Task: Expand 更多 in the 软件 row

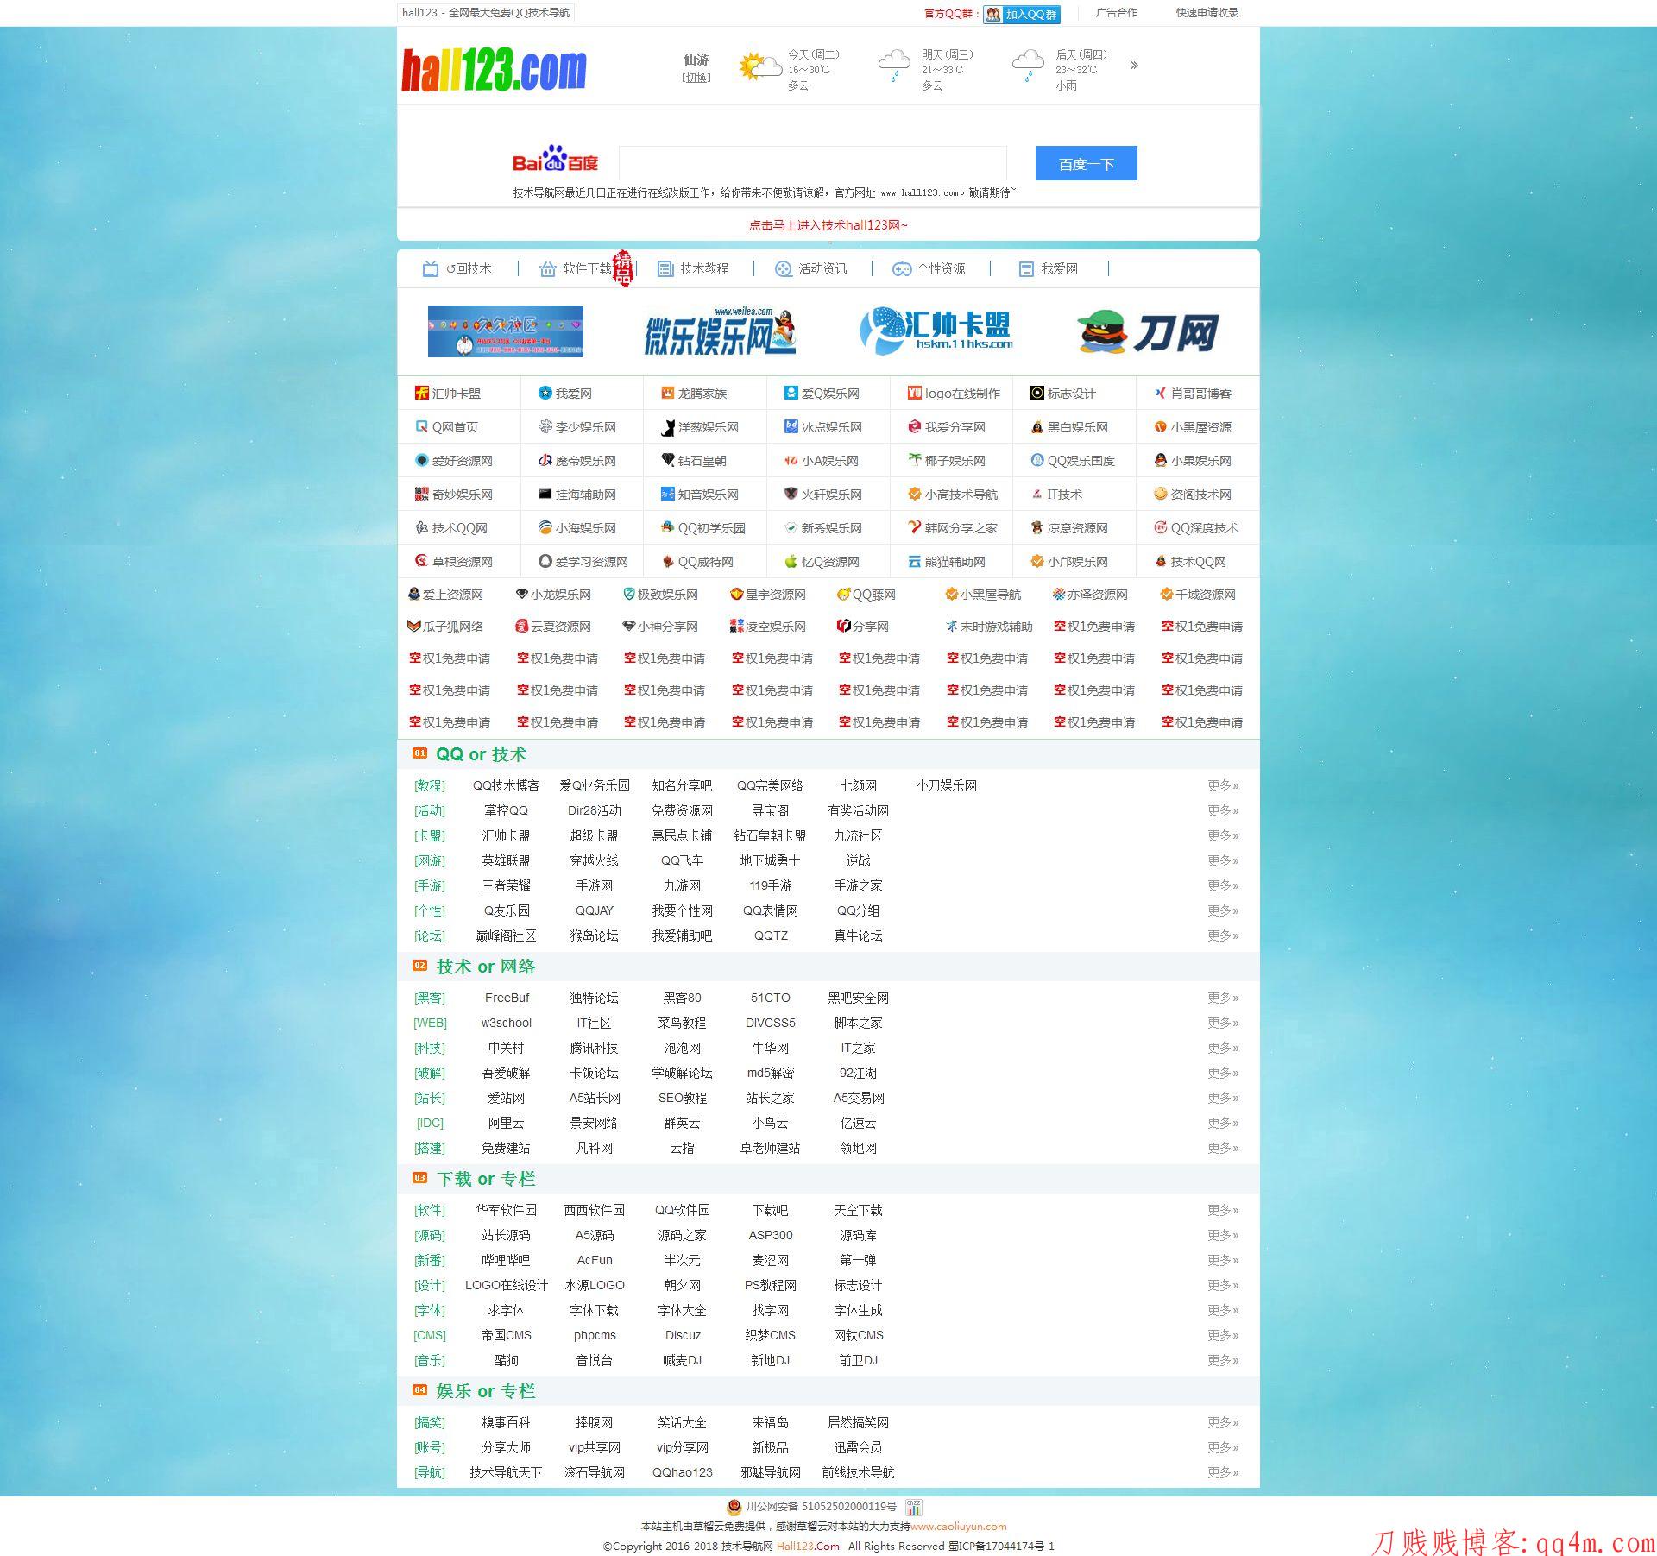Action: tap(1223, 1211)
